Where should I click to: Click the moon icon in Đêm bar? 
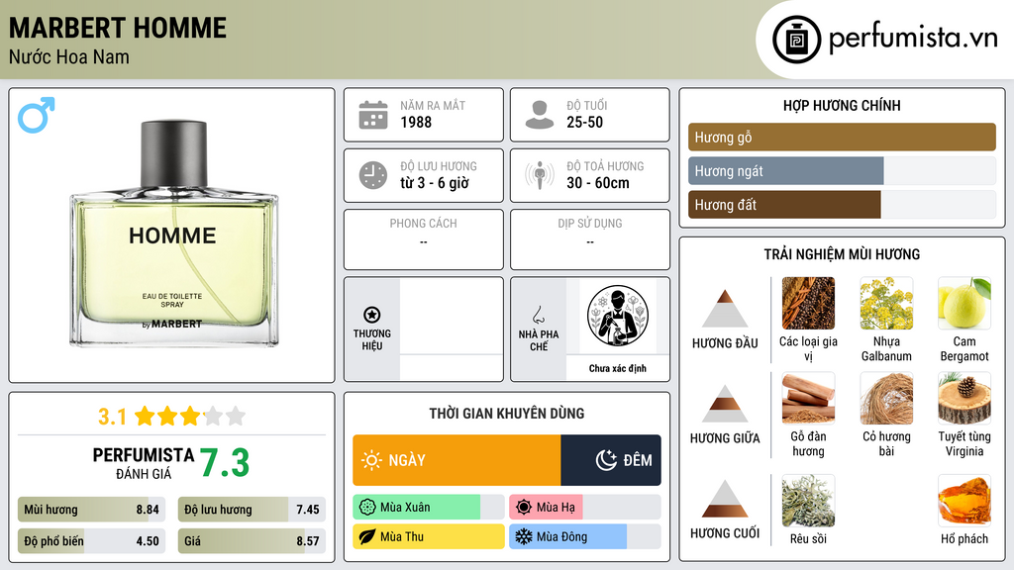(x=606, y=460)
